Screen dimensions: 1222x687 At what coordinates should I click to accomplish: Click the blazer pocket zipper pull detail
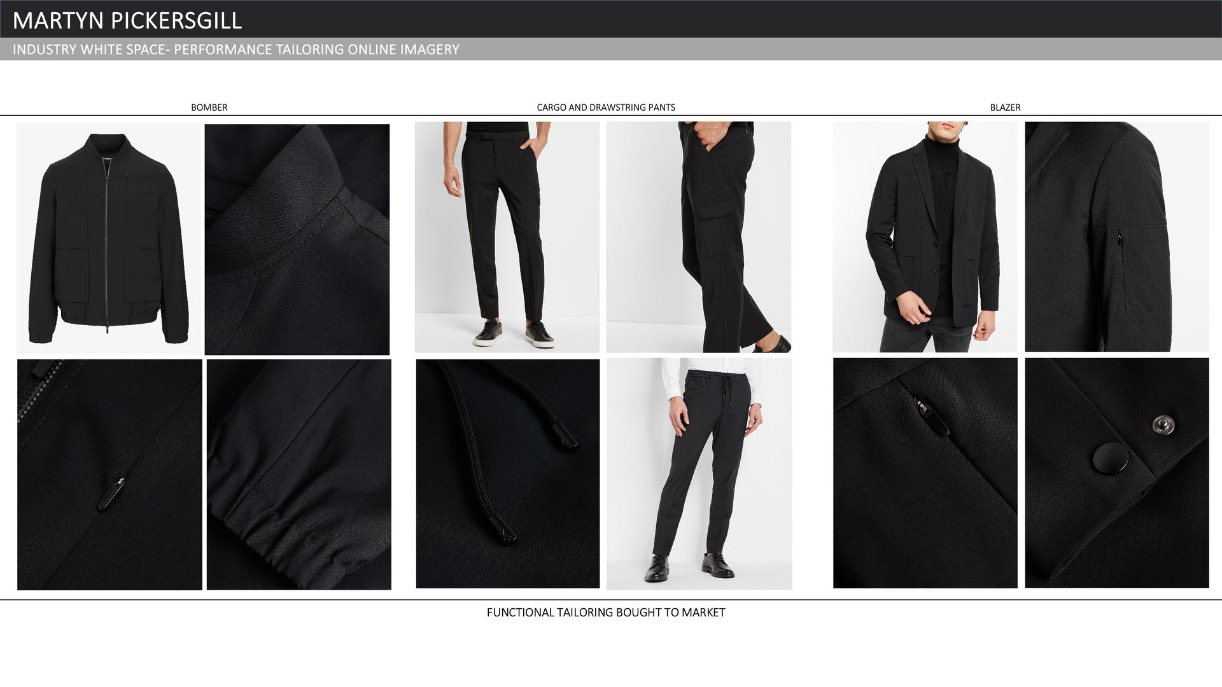925,473
